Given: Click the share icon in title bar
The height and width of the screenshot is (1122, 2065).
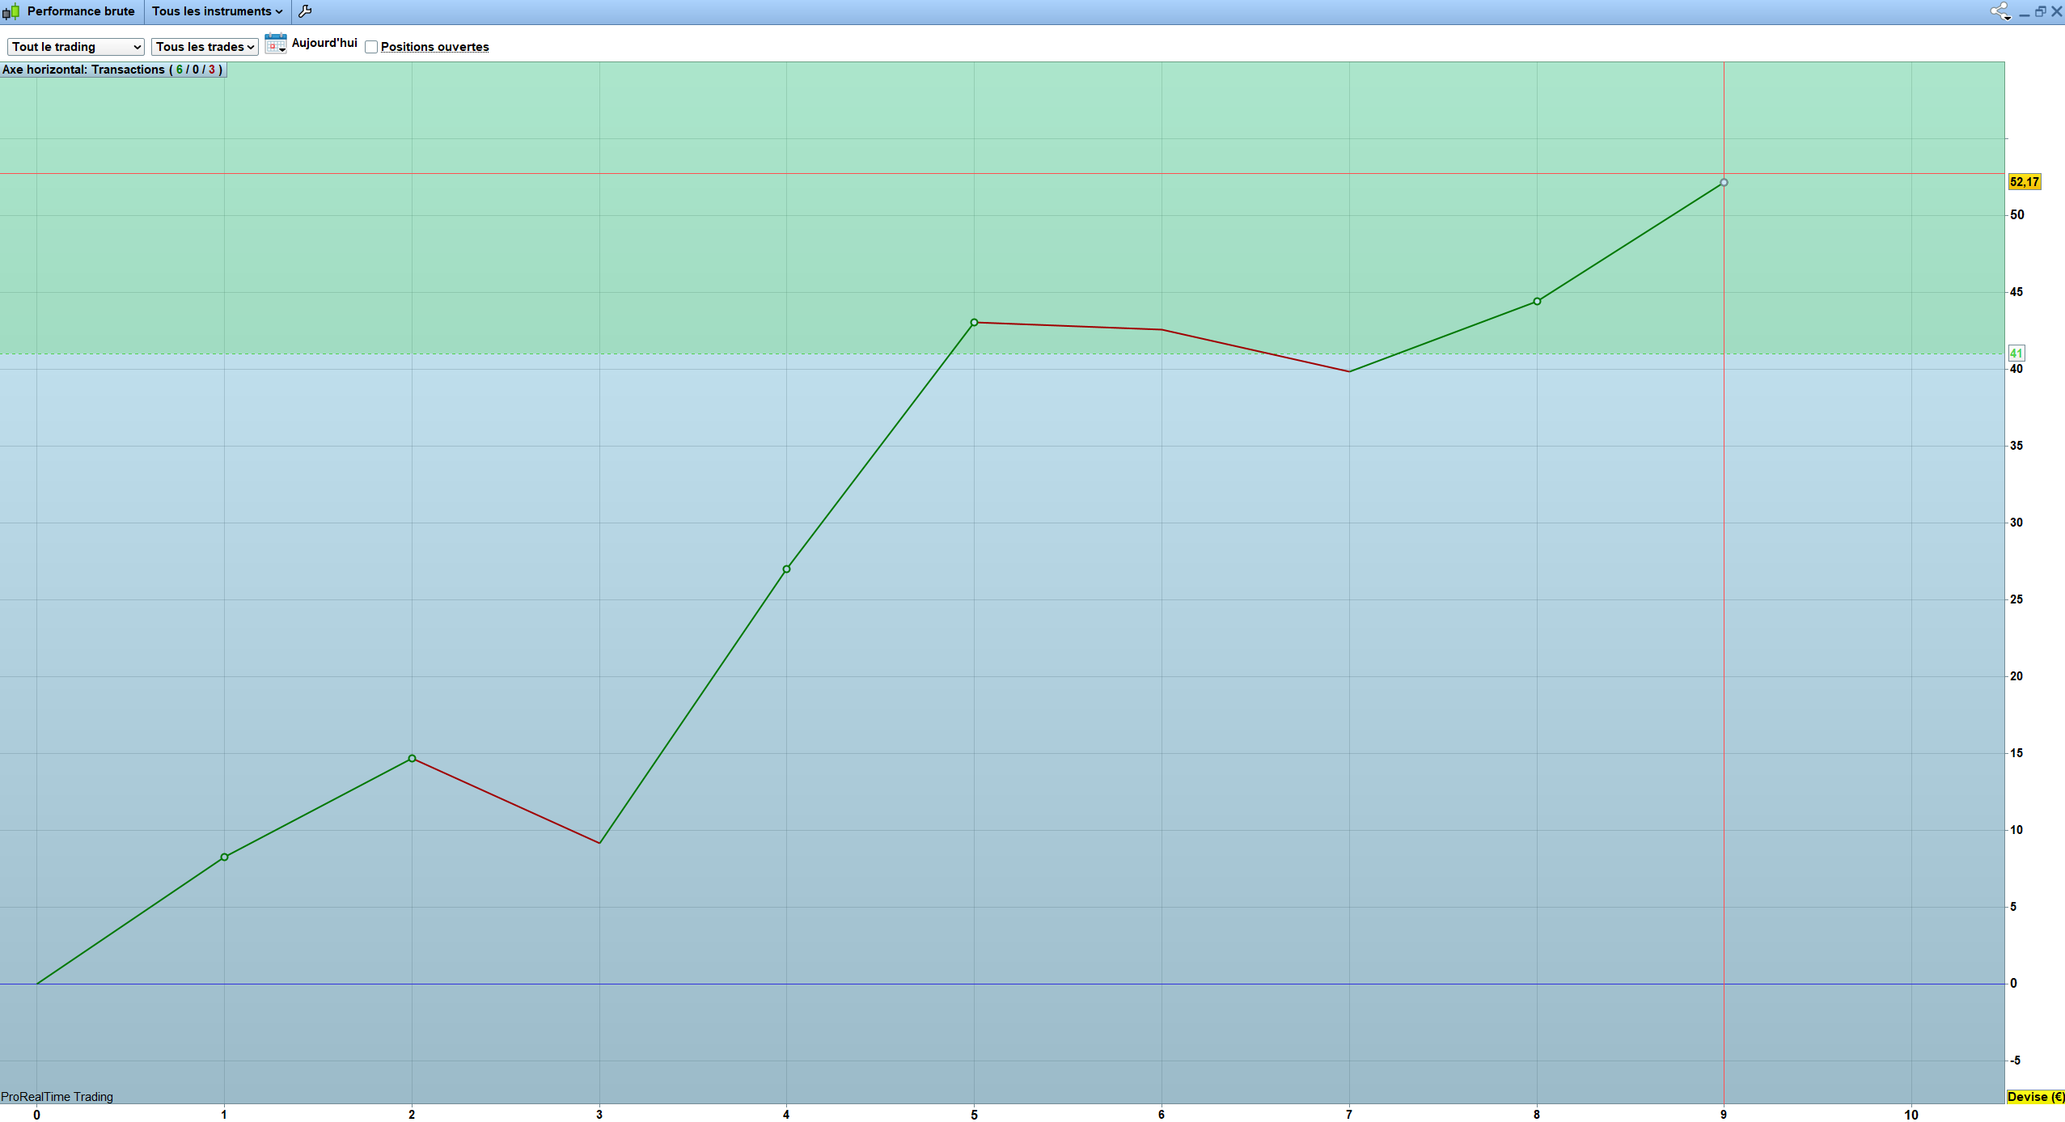Looking at the screenshot, I should pos(1999,11).
